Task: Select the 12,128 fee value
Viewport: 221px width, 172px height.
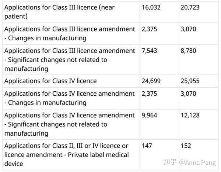Action: tap(190, 116)
